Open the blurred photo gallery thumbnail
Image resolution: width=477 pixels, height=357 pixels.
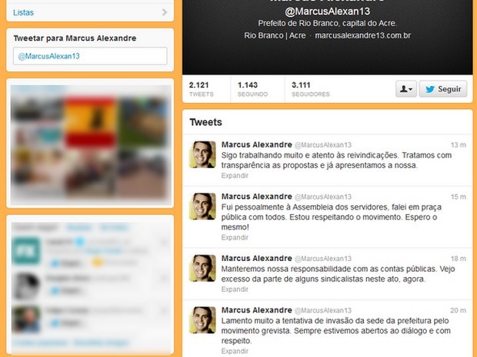[x=91, y=145]
